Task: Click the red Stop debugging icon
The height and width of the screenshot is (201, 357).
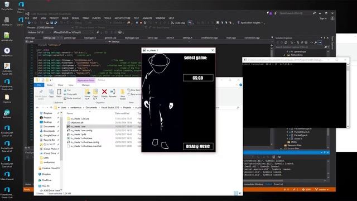Action: (x=141, y=23)
